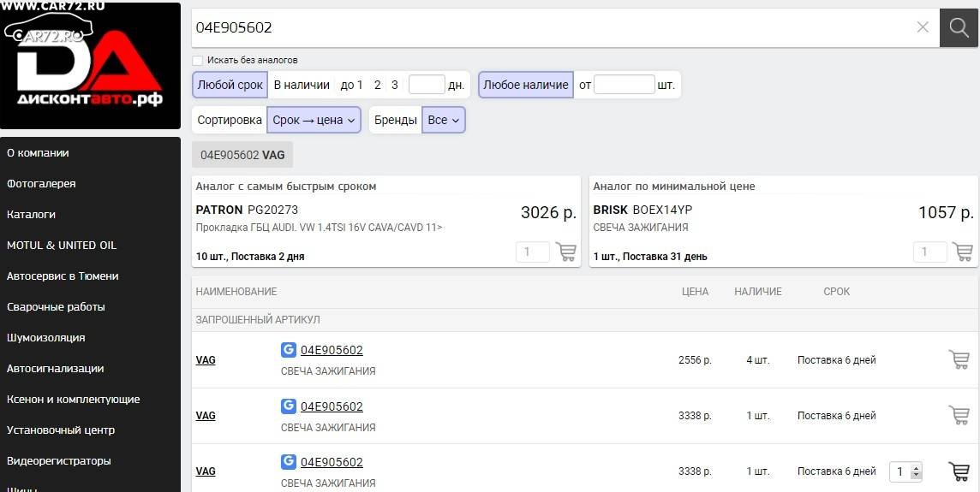Select 'Любой срок' delivery filter
Viewport: 980px width, 492px height.
click(230, 85)
